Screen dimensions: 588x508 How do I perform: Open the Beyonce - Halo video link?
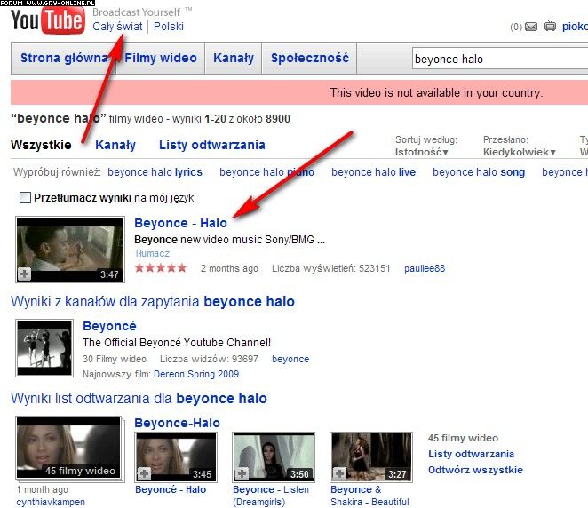pyautogui.click(x=180, y=223)
